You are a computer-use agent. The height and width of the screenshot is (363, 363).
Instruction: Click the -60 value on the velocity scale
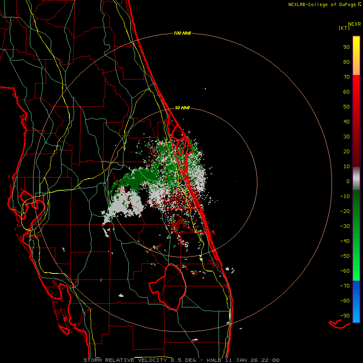345,271
